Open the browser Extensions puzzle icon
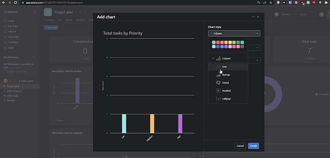Screen dimensions: 330x158 (x=326, y=2)
